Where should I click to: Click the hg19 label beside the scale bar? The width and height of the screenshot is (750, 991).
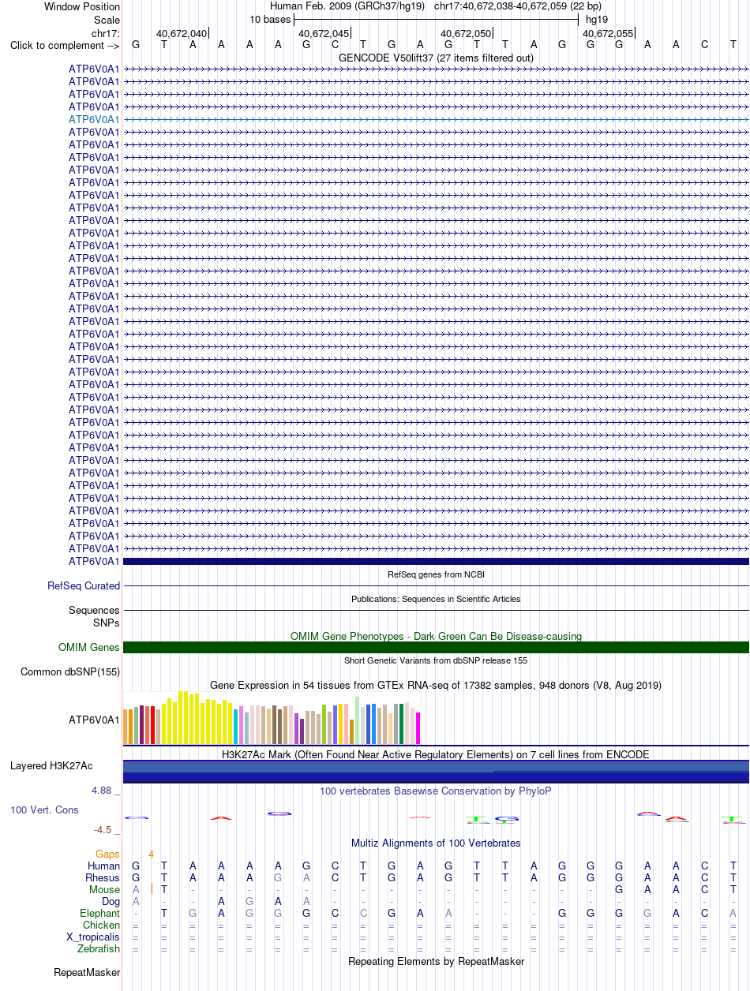[597, 19]
